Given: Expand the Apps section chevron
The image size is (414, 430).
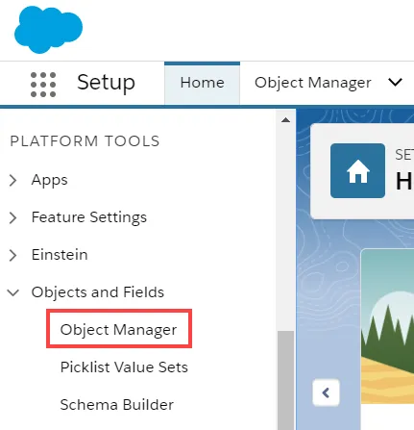Looking at the screenshot, I should tap(12, 180).
